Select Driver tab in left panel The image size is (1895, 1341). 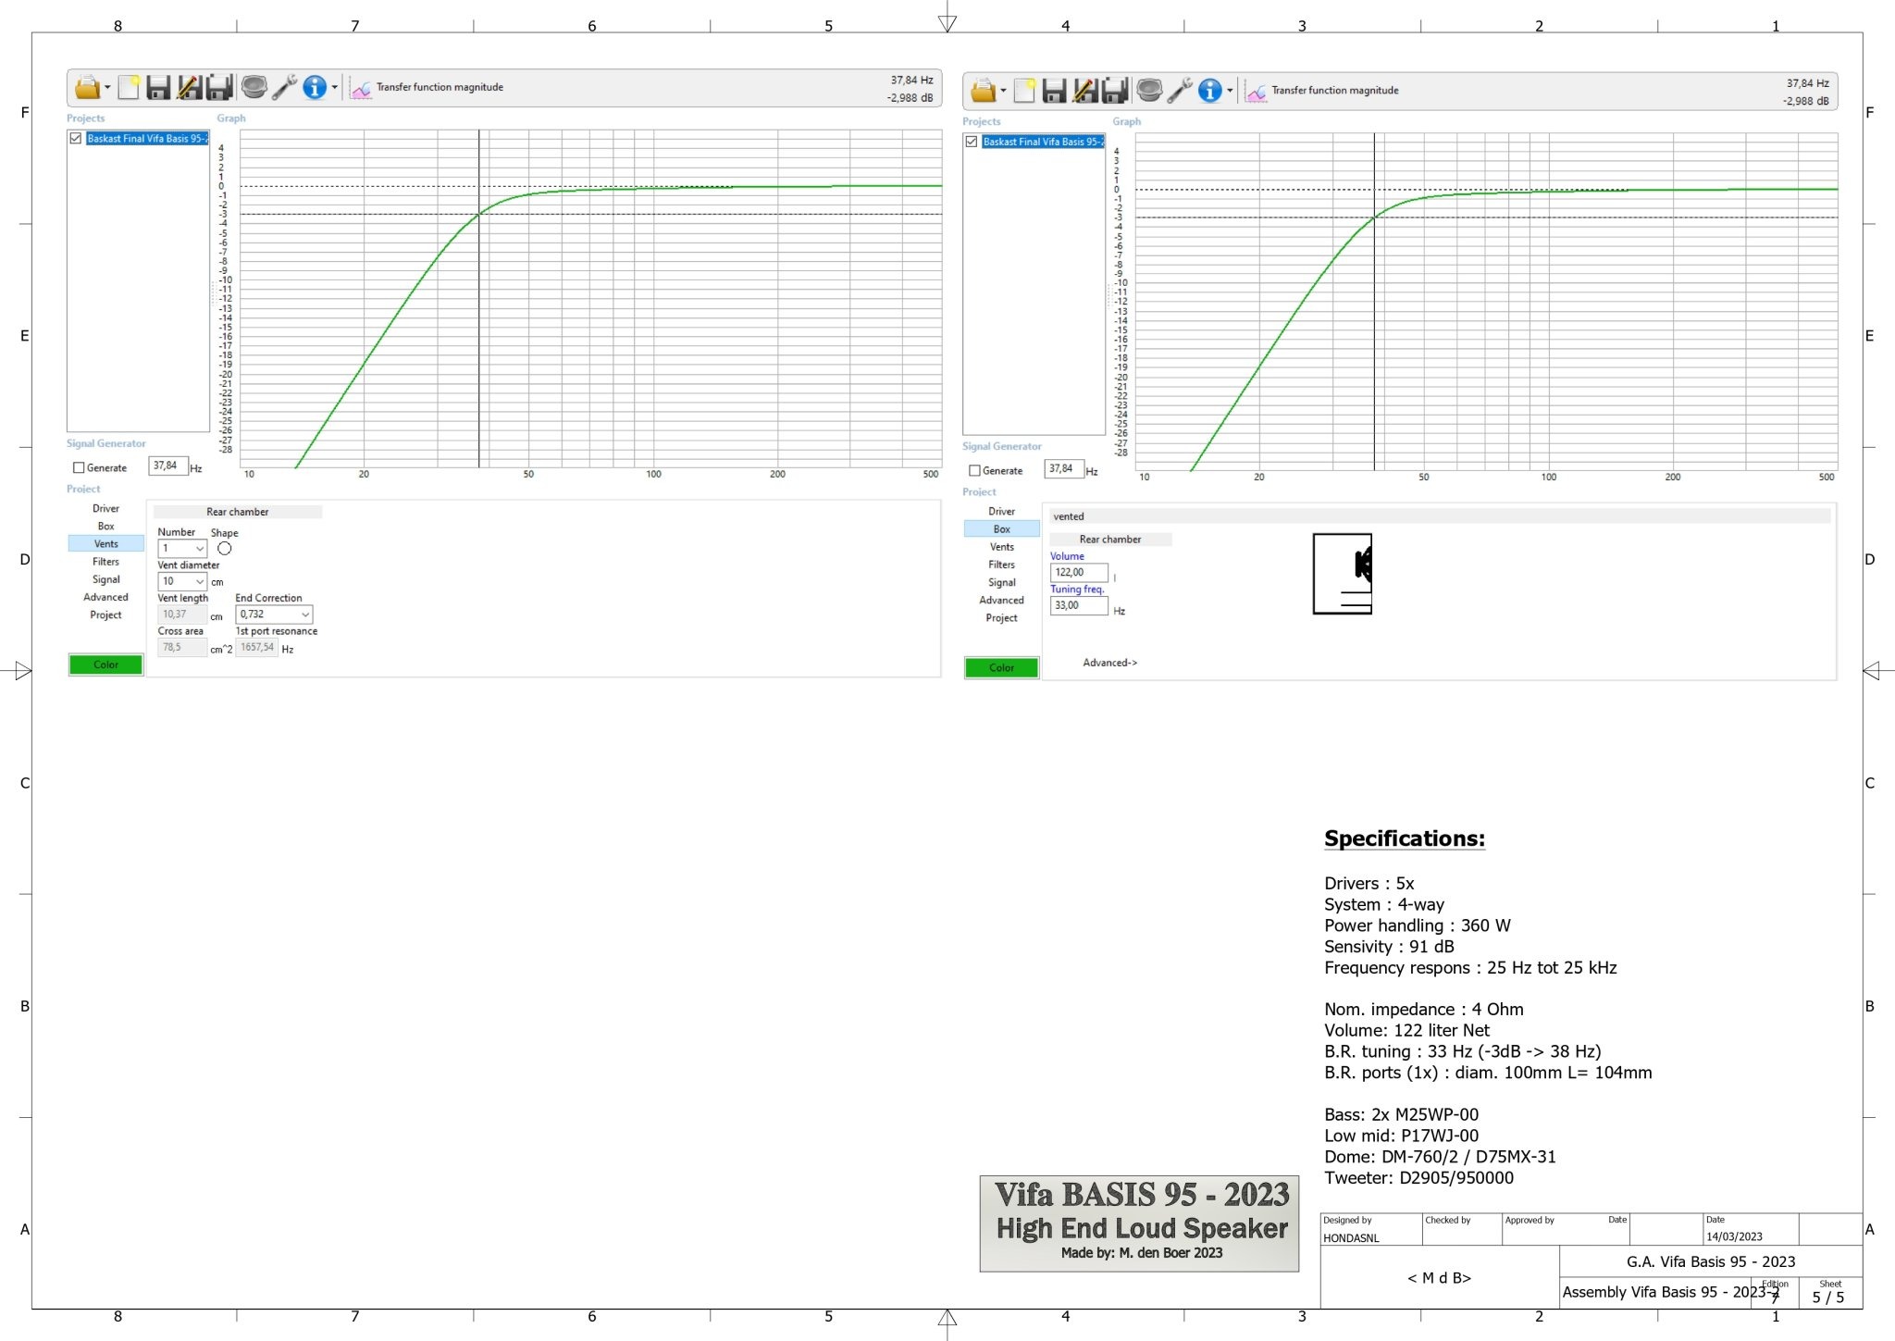[105, 508]
